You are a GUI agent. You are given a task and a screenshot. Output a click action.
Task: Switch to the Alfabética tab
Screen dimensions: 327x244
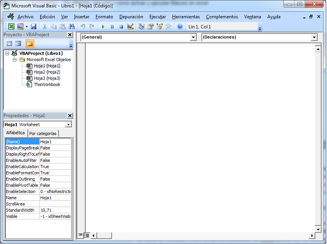point(16,133)
